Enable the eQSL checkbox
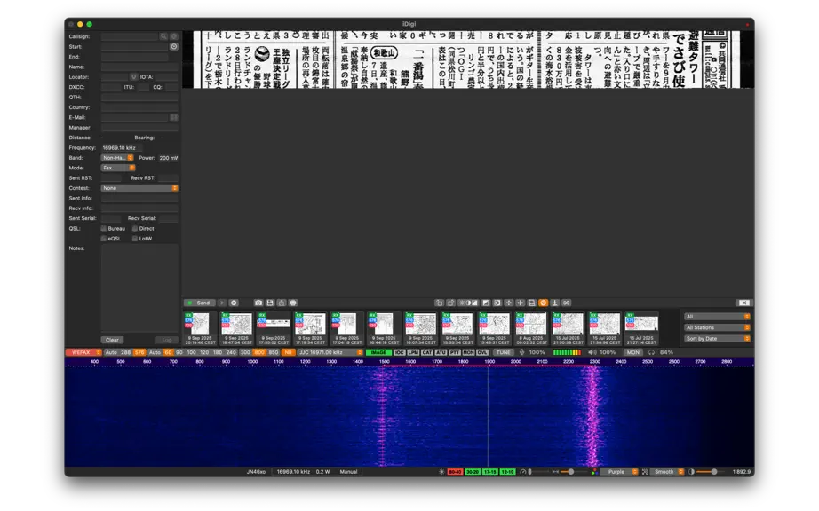 [103, 239]
